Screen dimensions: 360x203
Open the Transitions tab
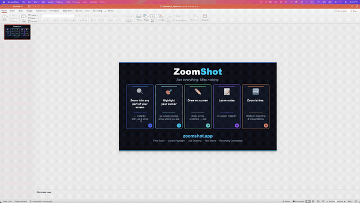tap(41, 11)
